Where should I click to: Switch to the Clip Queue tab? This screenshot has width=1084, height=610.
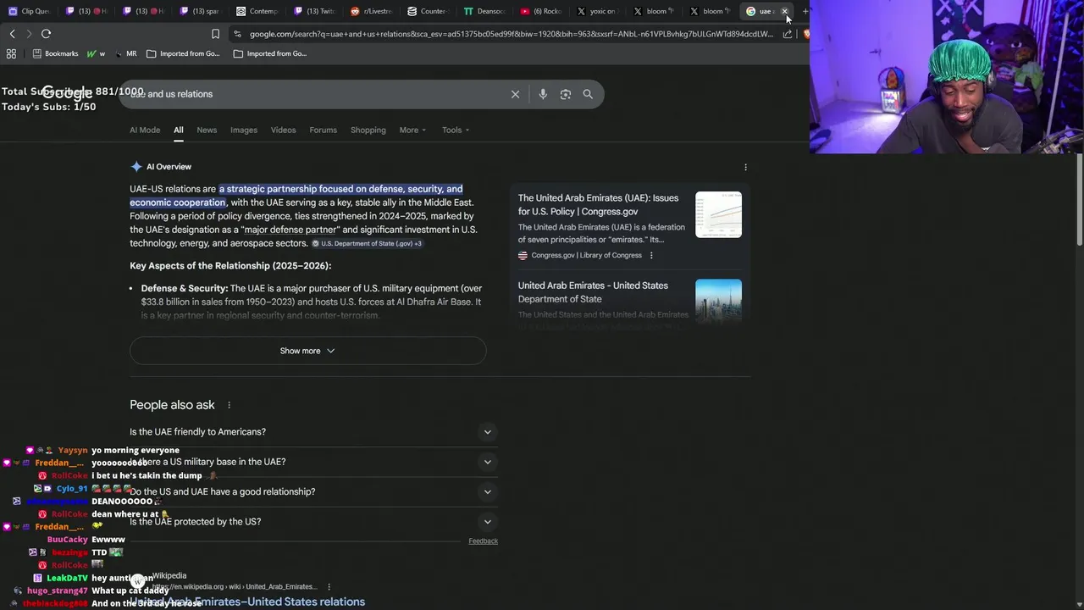click(x=30, y=11)
